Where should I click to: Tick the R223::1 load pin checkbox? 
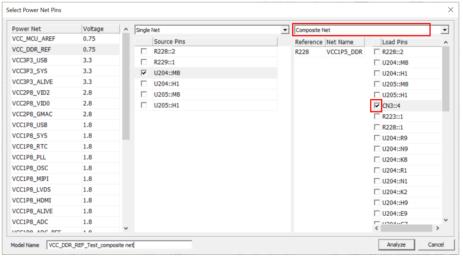coord(377,117)
